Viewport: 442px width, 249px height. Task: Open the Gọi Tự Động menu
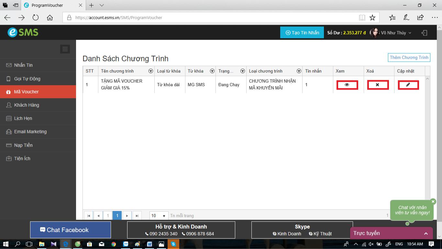pyautogui.click(x=38, y=79)
